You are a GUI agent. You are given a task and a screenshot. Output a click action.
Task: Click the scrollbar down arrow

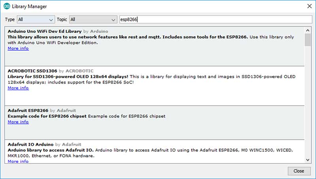click(x=308, y=159)
